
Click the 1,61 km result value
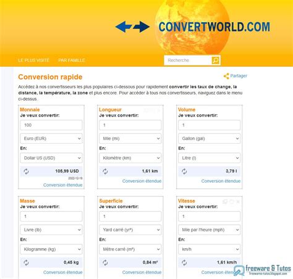pyautogui.click(x=150, y=171)
